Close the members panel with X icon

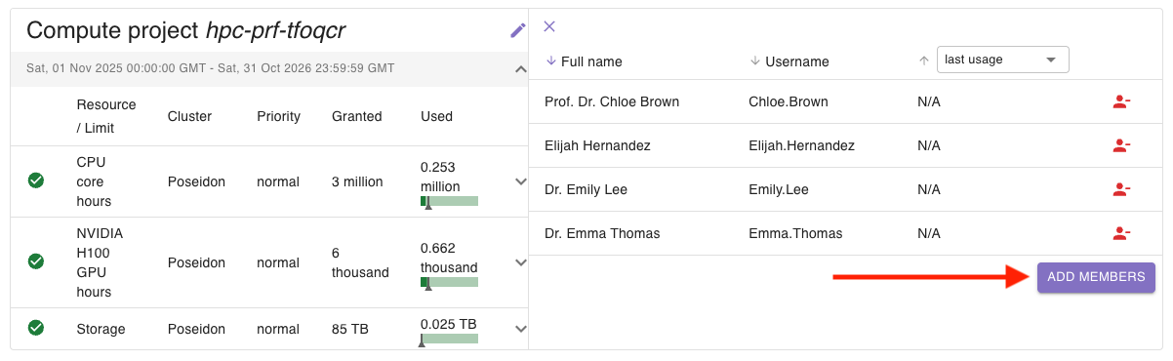pyautogui.click(x=549, y=26)
